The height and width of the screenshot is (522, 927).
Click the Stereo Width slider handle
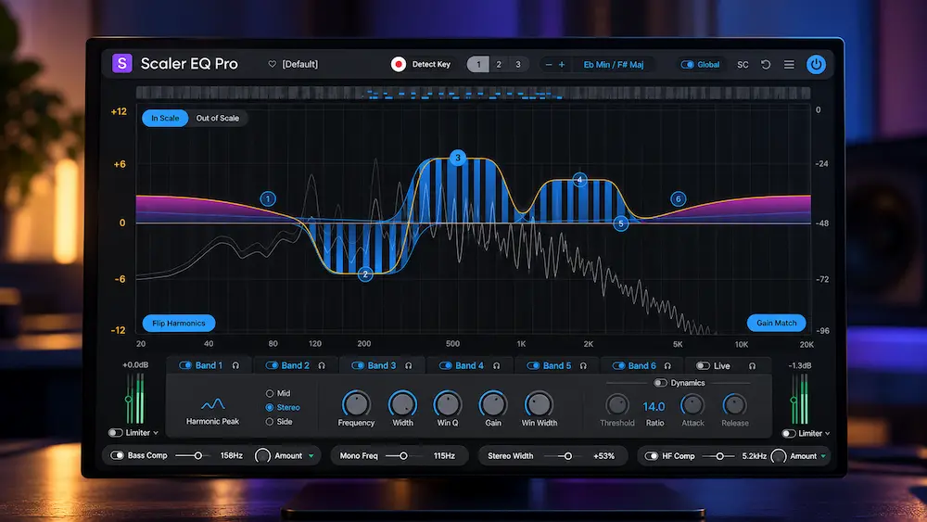(567, 456)
